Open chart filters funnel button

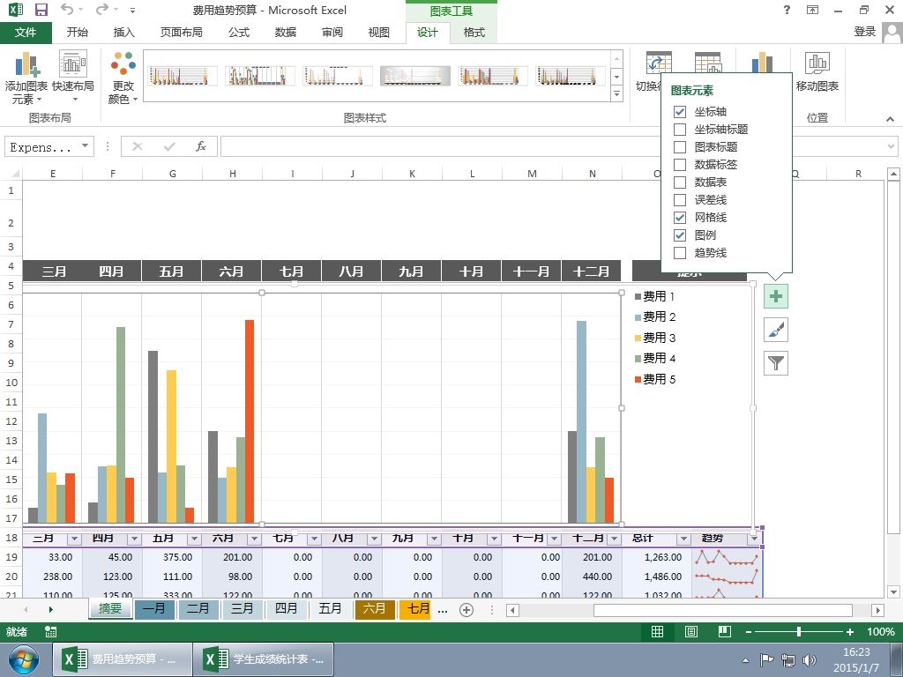[776, 362]
